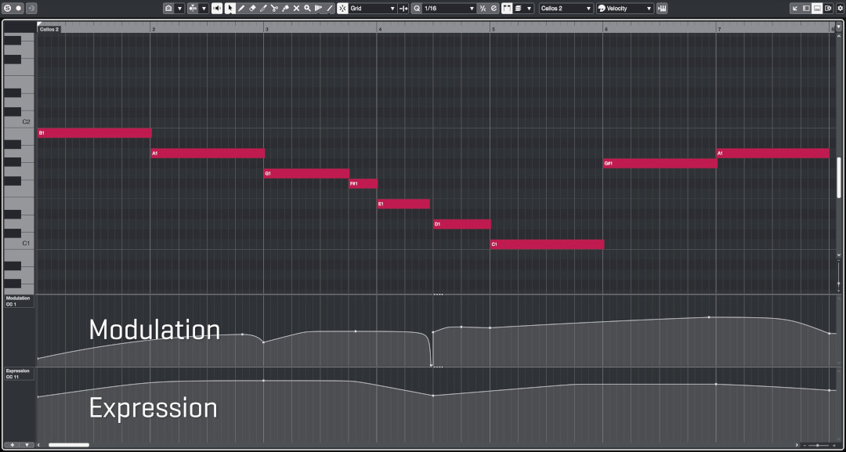The height and width of the screenshot is (452, 846).
Task: Open the Velocity event colors dropdown
Action: coord(625,9)
